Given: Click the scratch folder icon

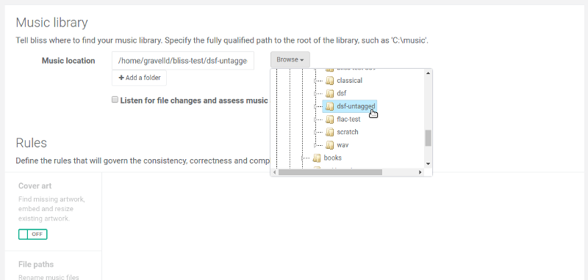Looking at the screenshot, I should [x=329, y=132].
